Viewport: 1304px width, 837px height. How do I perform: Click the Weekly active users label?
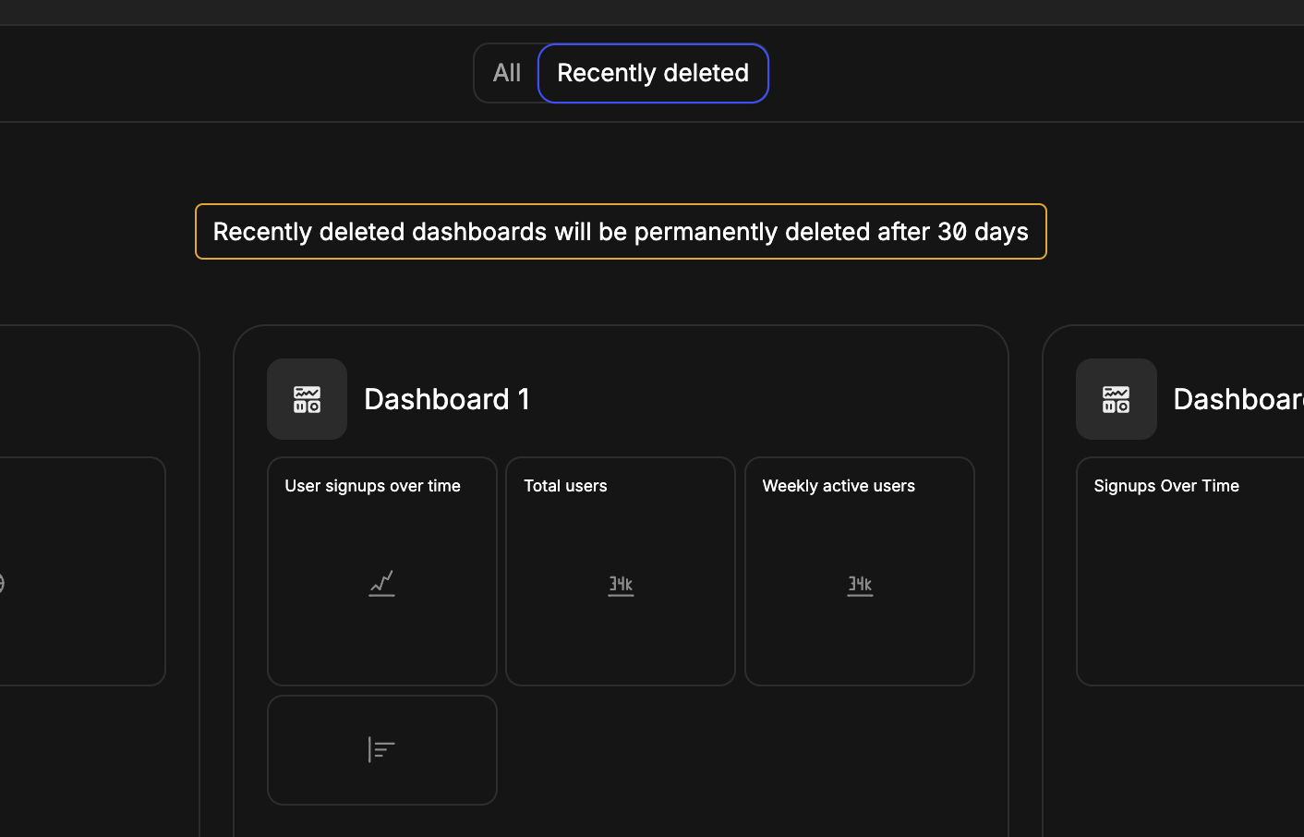click(x=839, y=486)
